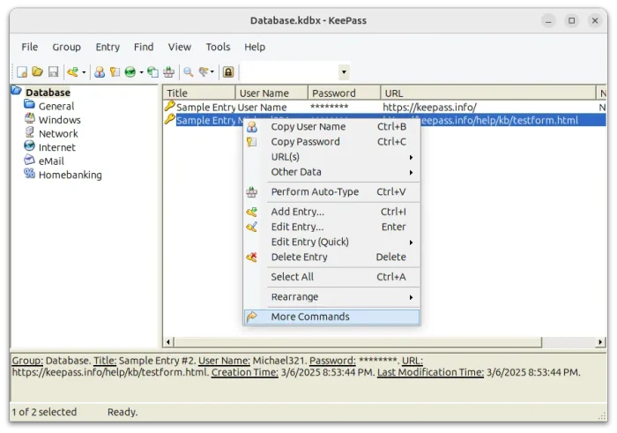The height and width of the screenshot is (433, 617).
Task: Open the View menu
Action: (180, 47)
